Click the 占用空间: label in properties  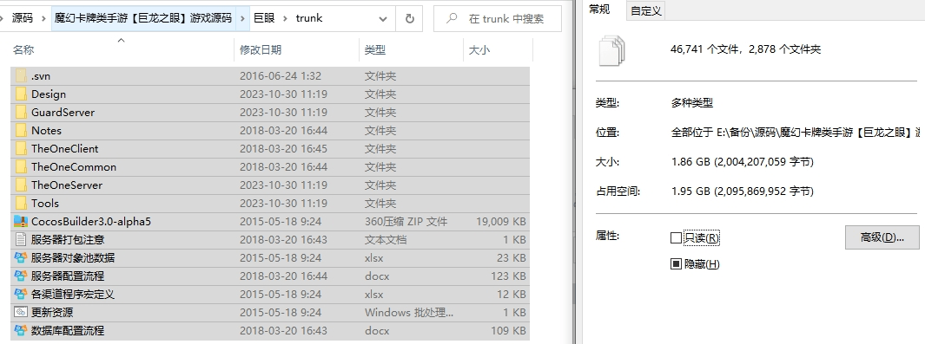[618, 191]
